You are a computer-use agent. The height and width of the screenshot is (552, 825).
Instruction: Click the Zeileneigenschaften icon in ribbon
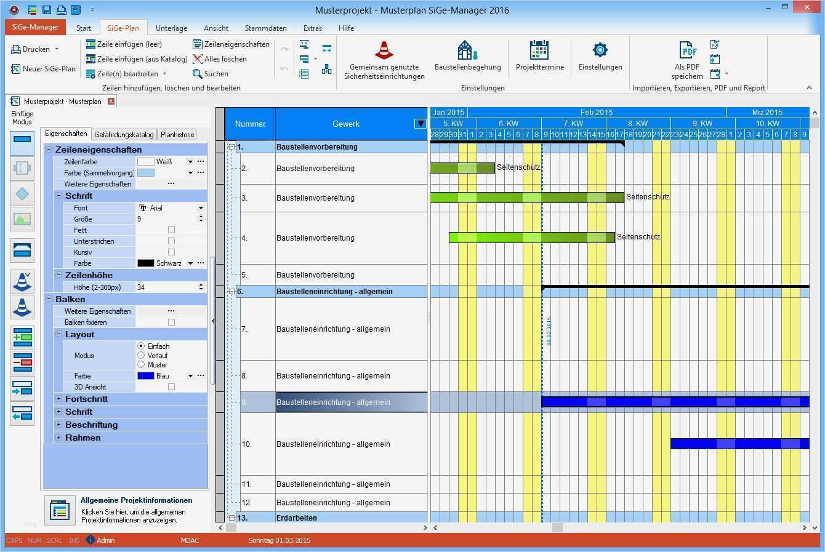[198, 44]
